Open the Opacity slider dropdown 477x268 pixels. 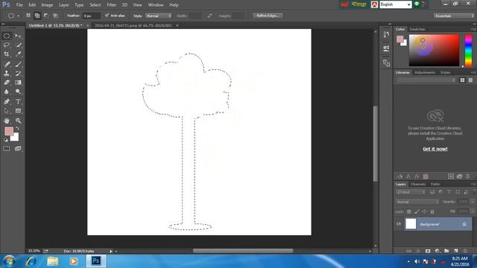click(473, 202)
